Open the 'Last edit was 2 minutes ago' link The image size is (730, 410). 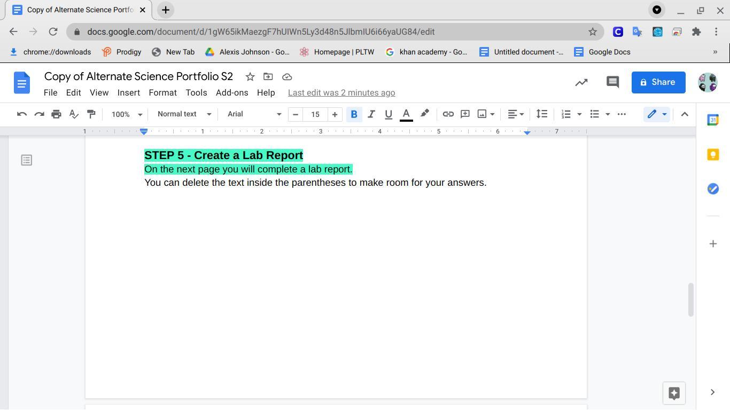(x=341, y=92)
